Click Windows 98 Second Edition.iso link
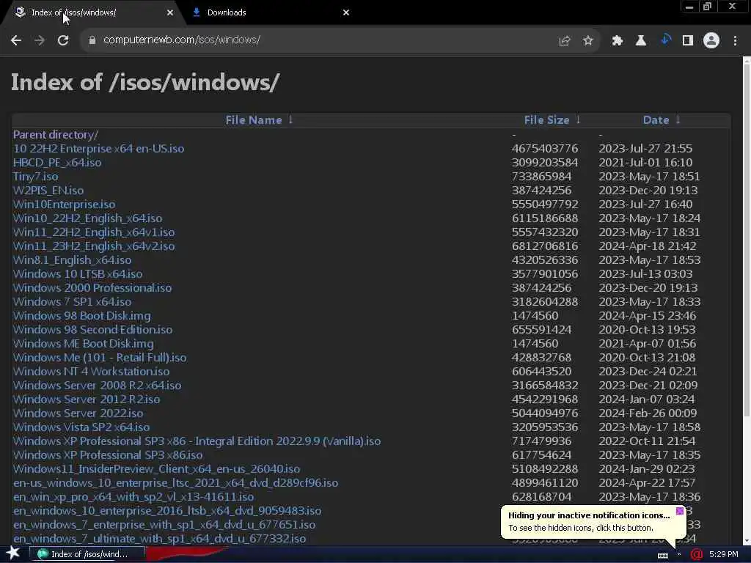751x563 pixels. tap(92, 329)
